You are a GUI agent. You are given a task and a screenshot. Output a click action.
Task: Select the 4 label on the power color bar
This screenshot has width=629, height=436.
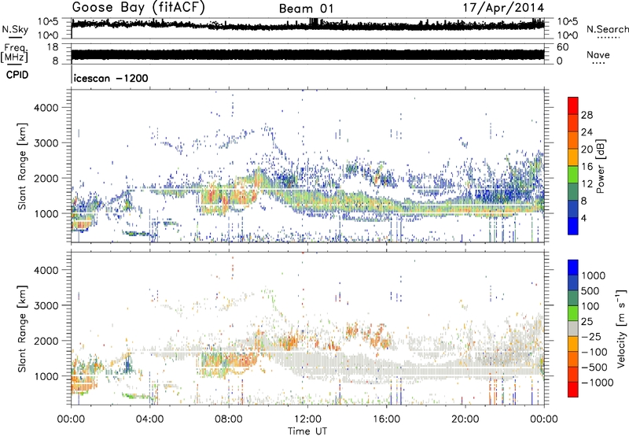pos(583,219)
